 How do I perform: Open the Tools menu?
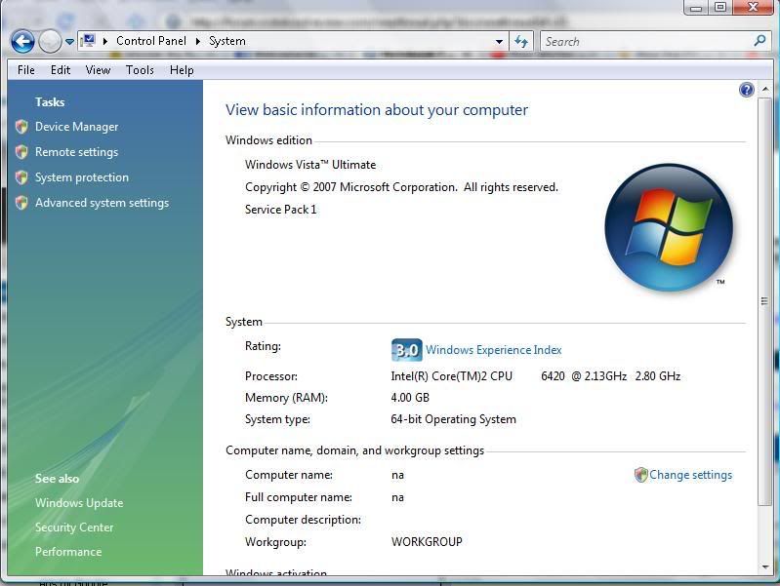pyautogui.click(x=140, y=70)
